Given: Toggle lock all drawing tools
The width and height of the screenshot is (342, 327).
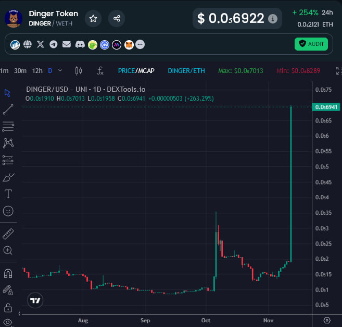Looking at the screenshot, I should pyautogui.click(x=8, y=308).
